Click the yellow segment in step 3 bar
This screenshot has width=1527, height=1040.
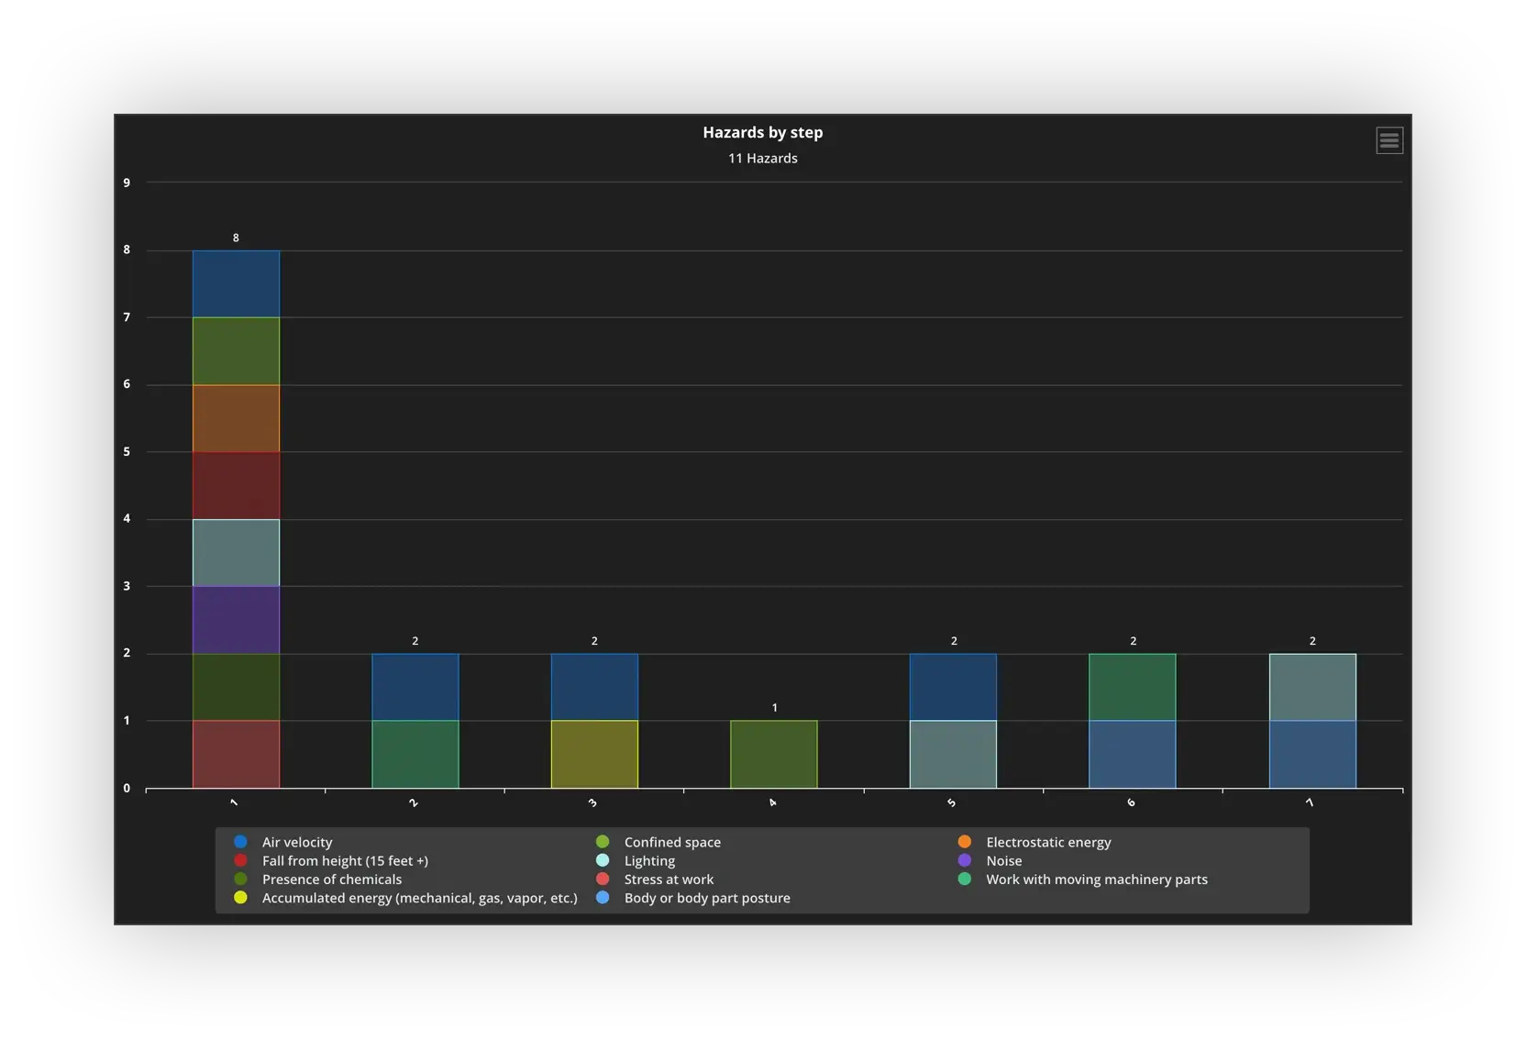click(x=594, y=755)
